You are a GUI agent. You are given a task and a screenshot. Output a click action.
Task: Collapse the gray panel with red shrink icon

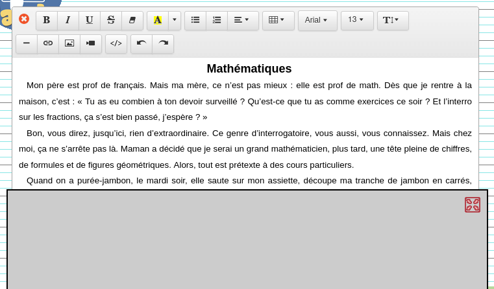point(473,205)
